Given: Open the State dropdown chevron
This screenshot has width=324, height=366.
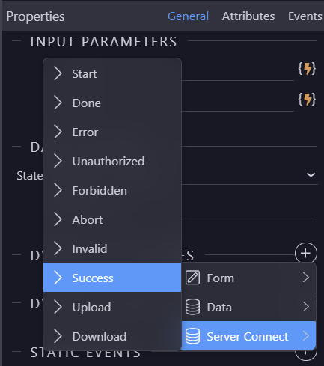Looking at the screenshot, I should tap(311, 174).
